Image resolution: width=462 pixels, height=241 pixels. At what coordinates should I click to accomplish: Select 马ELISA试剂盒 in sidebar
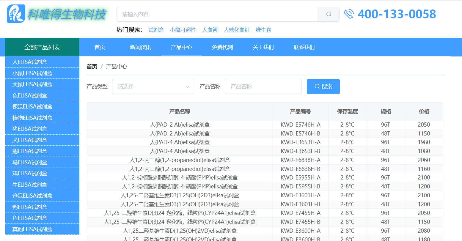[x=42, y=162]
